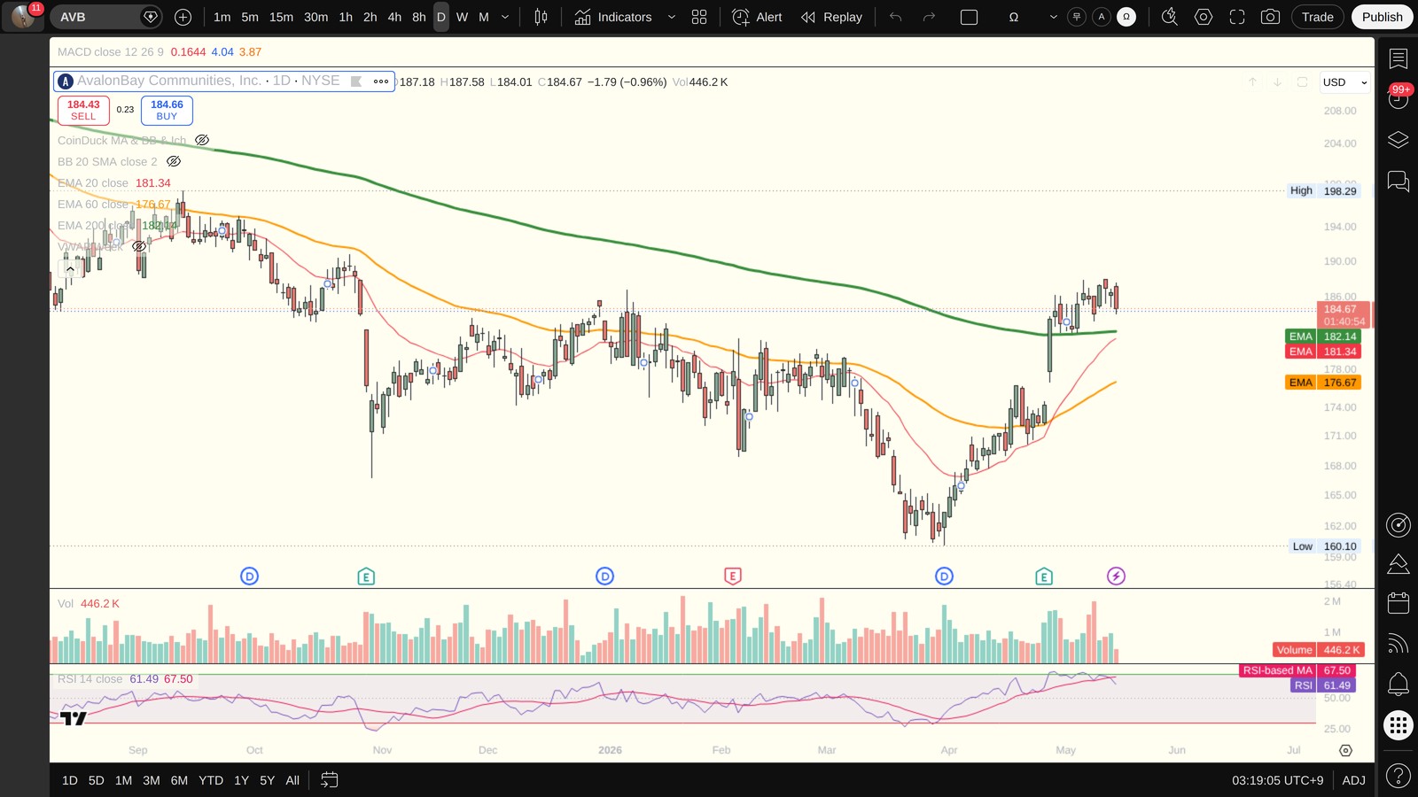
Task: Open the Trade panel button
Action: [1317, 17]
